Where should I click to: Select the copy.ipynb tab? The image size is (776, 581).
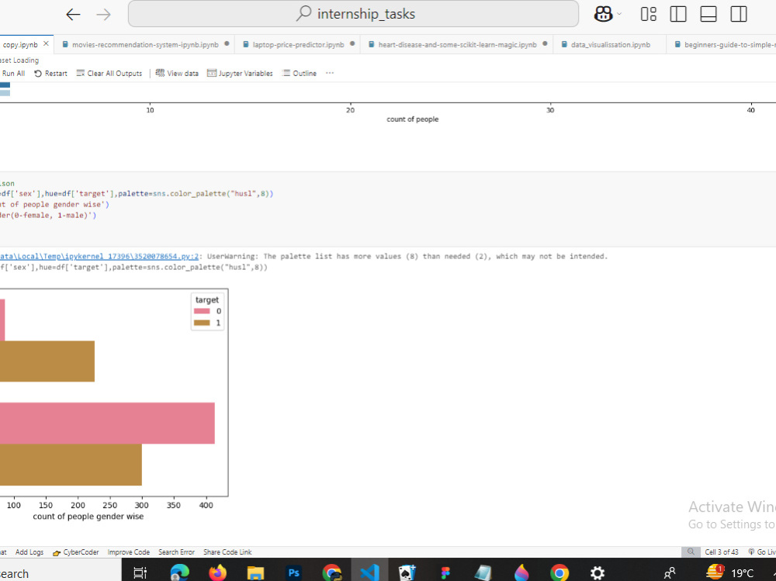tap(20, 44)
